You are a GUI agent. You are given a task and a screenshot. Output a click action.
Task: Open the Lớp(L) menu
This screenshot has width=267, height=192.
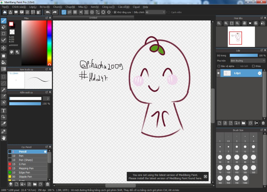(x=33, y=7)
